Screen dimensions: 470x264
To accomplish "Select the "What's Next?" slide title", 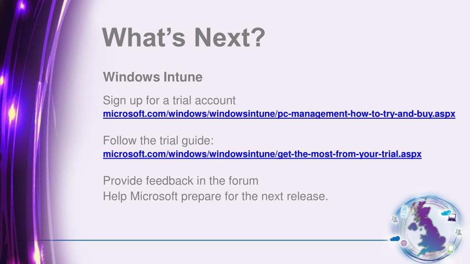I will pos(184,37).
